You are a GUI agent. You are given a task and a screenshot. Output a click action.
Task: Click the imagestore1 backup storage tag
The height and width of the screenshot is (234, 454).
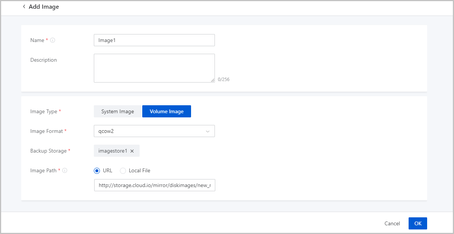113,151
